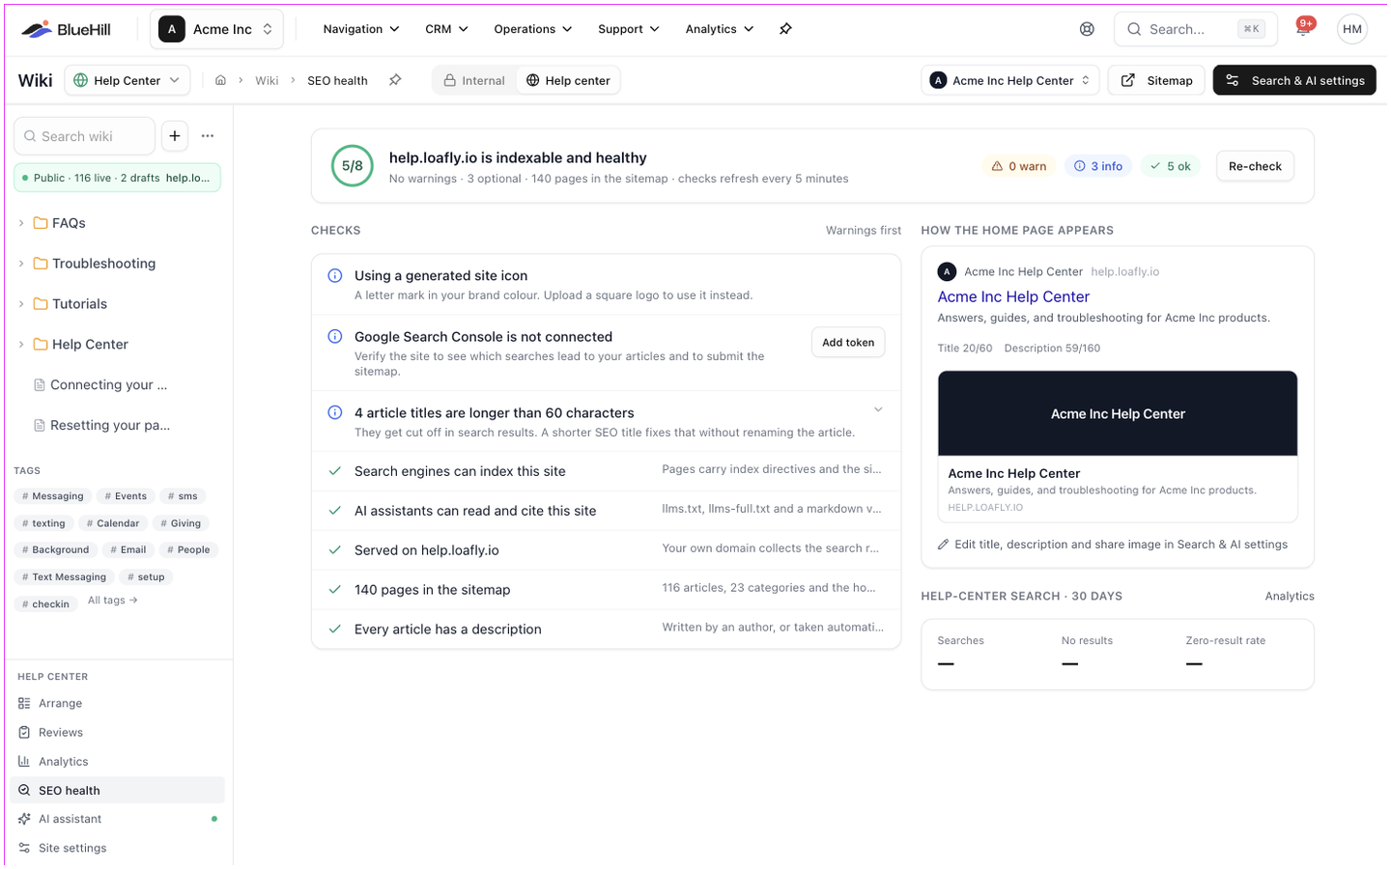Pin the current page in top navigation

[x=785, y=29]
